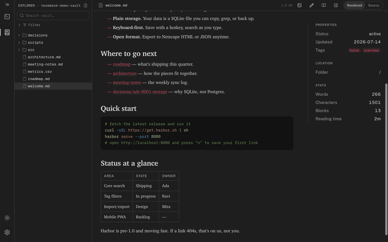Switch to Source view
The height and width of the screenshot is (242, 388).
tap(373, 5)
